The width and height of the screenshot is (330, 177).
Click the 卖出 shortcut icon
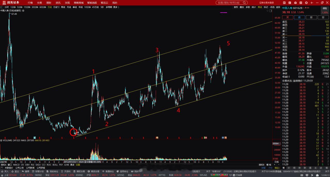pyautogui.click(x=13, y=171)
